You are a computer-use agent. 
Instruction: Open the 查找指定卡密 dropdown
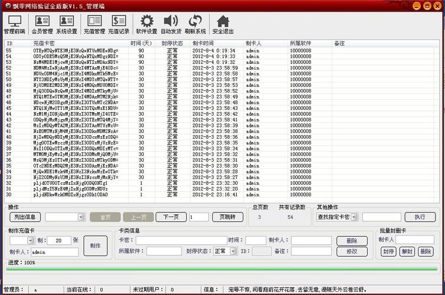tap(355, 217)
